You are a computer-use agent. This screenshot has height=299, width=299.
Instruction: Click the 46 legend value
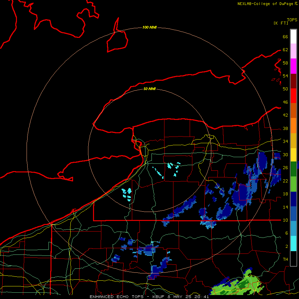click(x=285, y=102)
